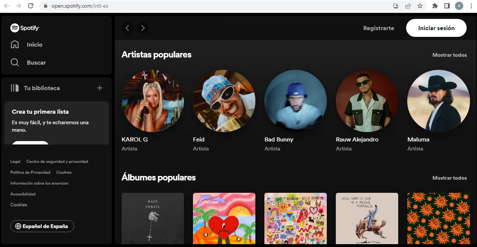Click Inicio label in sidebar

pyautogui.click(x=35, y=45)
